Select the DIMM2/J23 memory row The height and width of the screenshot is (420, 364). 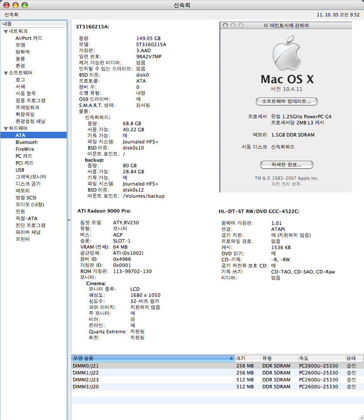pos(151,380)
